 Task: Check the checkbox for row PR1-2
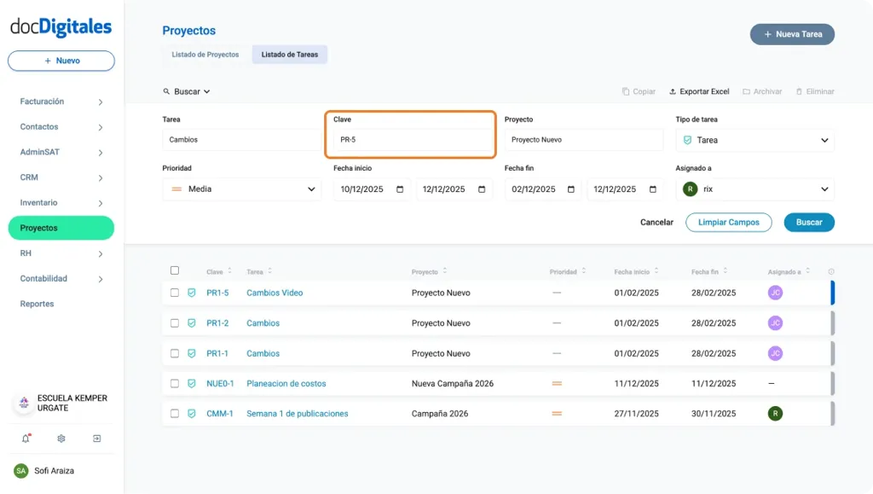coord(175,323)
